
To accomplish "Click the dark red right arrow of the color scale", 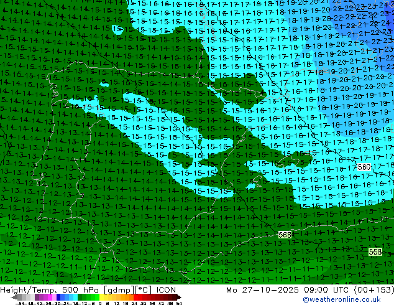I will (x=178, y=298).
